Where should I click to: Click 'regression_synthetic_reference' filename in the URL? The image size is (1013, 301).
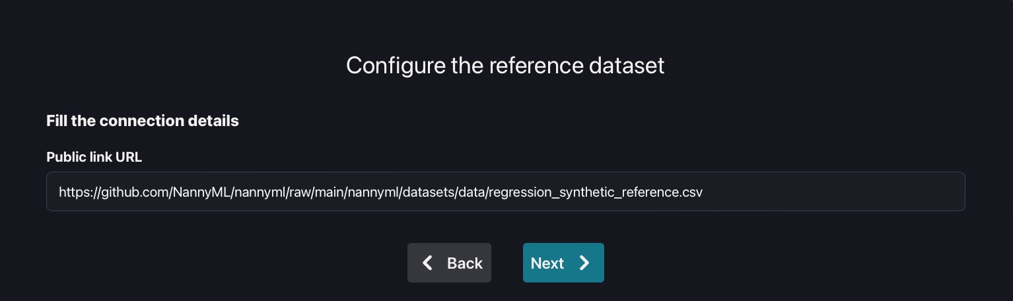[x=584, y=192]
